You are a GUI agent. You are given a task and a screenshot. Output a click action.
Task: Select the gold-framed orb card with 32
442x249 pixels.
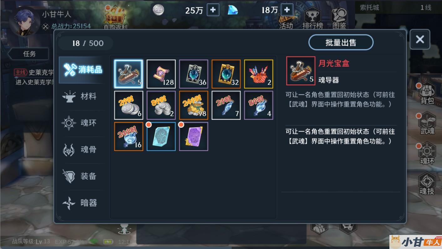[226, 74]
